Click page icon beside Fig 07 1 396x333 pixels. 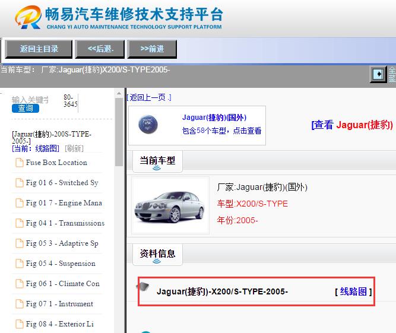pyautogui.click(x=19, y=304)
